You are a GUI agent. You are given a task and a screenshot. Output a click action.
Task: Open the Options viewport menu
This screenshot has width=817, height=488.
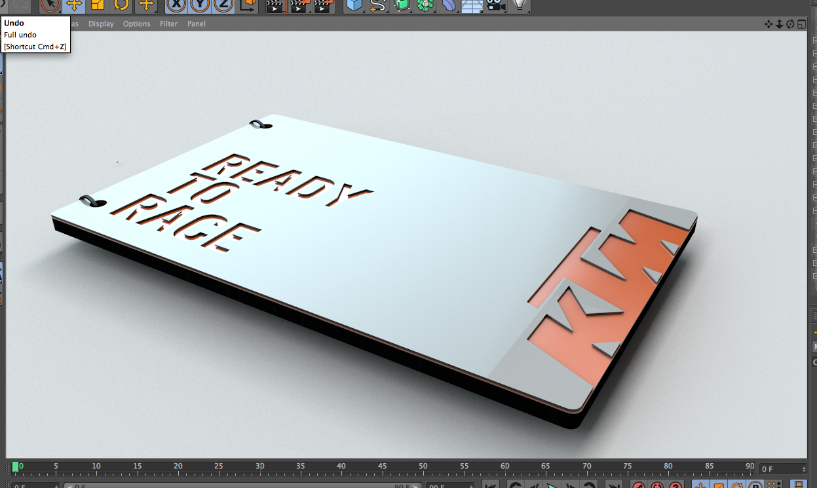(136, 24)
